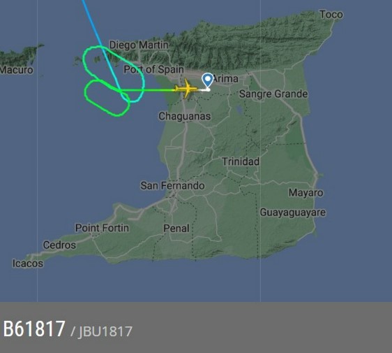Click the Penal town label
Viewport: 392px width, 353px height.
tap(176, 229)
